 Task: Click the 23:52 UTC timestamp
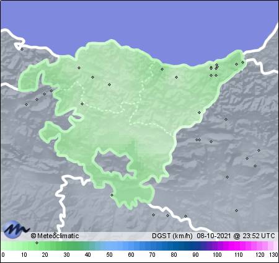[259, 236]
